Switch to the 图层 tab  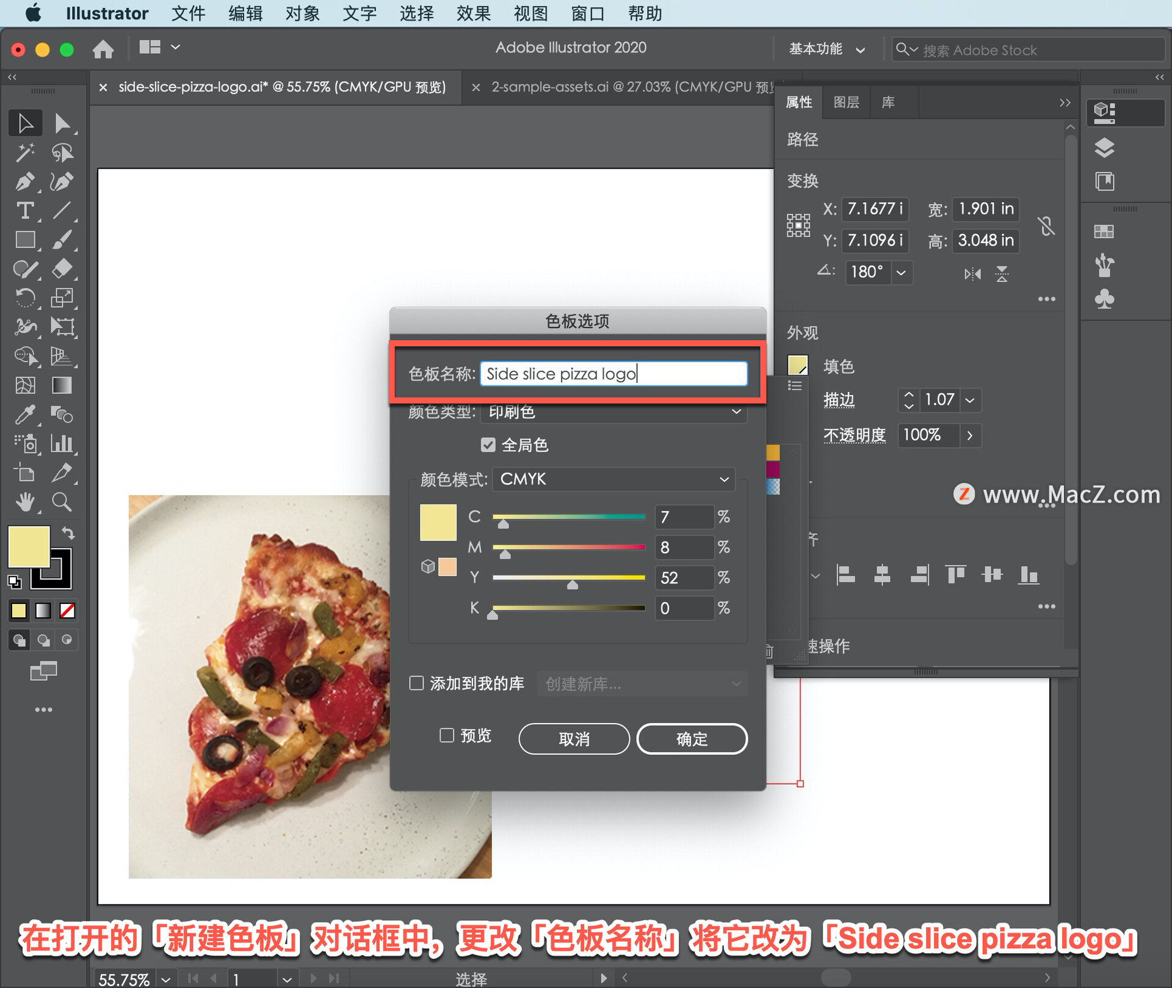pos(846,102)
